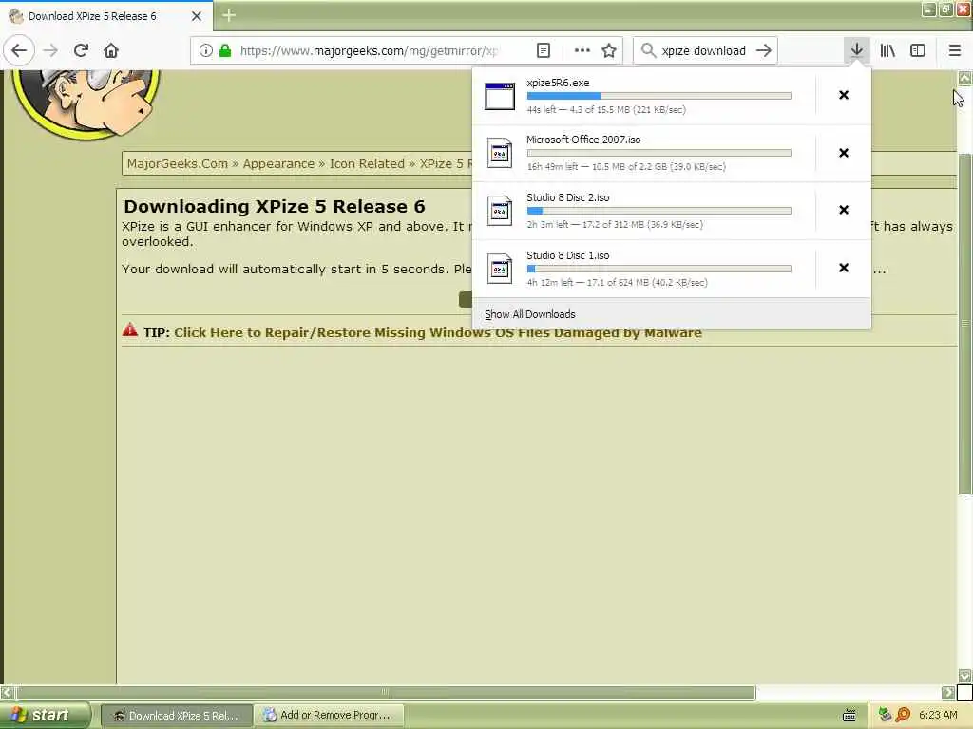This screenshot has height=729, width=973.
Task: Close the Download XPize 5 Release 6 tab
Action: (196, 16)
